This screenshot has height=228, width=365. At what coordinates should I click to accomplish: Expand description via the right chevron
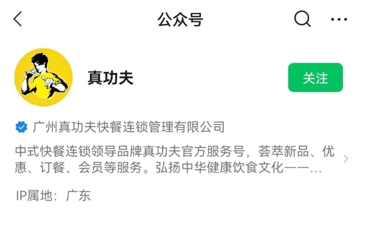[x=346, y=159]
